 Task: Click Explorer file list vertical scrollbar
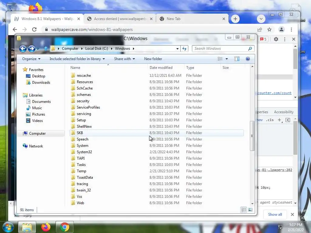[x=252, y=136]
